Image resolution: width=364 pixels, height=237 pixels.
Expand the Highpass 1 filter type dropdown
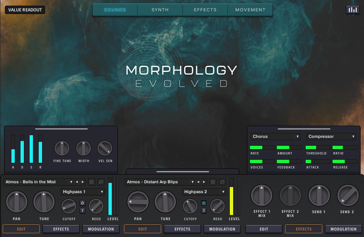coord(83,192)
